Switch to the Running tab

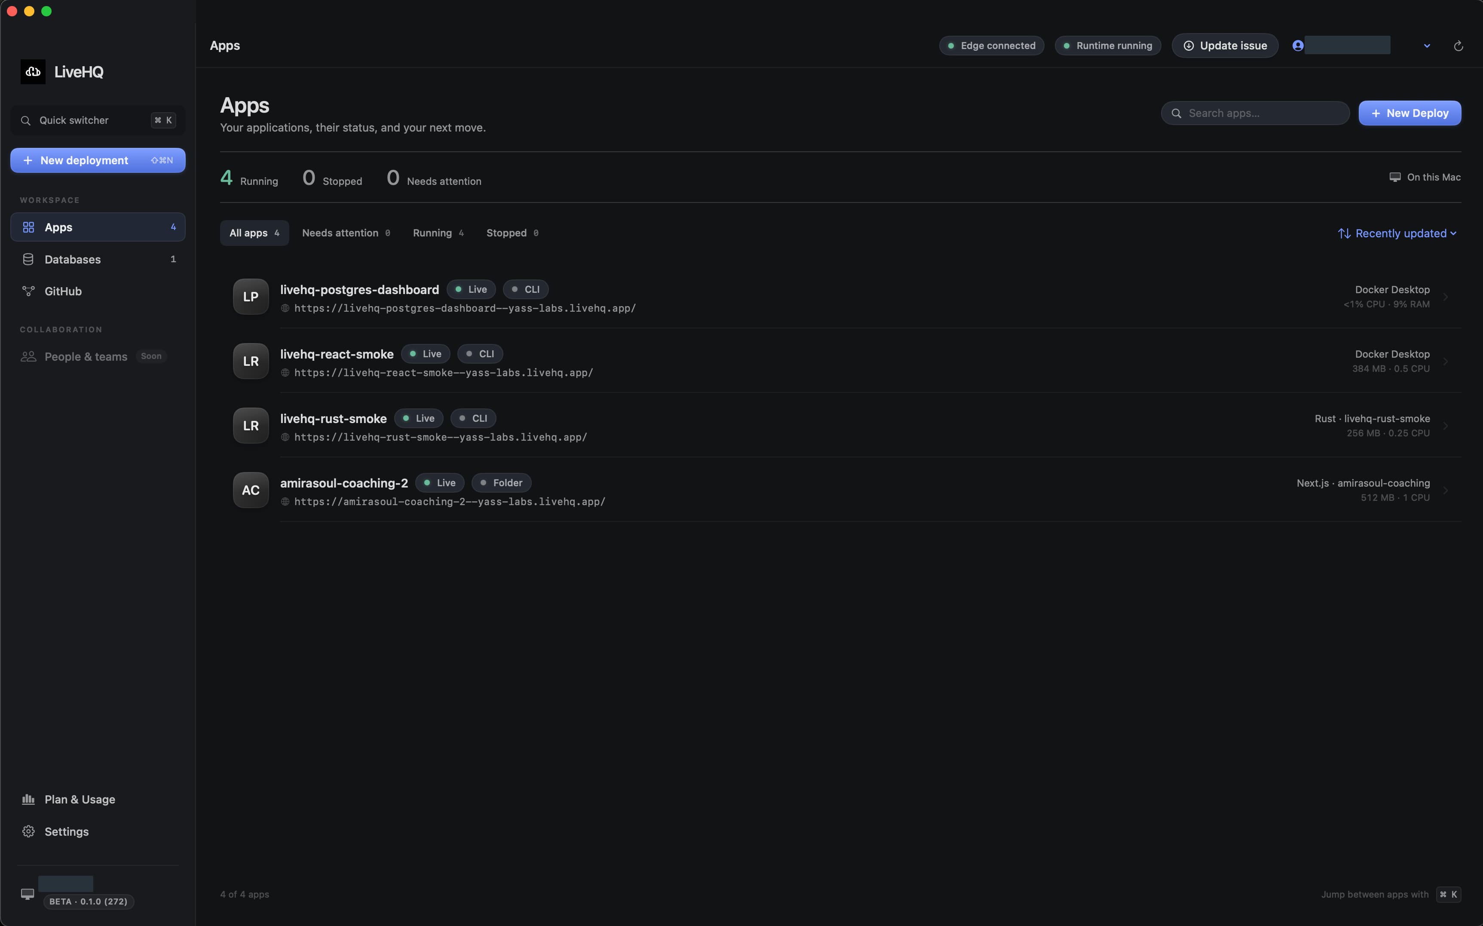(x=438, y=233)
